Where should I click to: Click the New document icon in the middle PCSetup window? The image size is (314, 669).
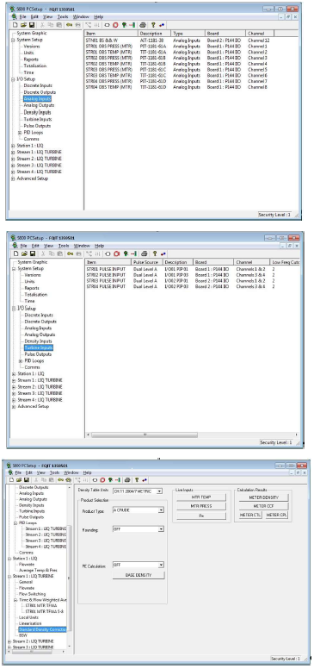pyautogui.click(x=15, y=253)
